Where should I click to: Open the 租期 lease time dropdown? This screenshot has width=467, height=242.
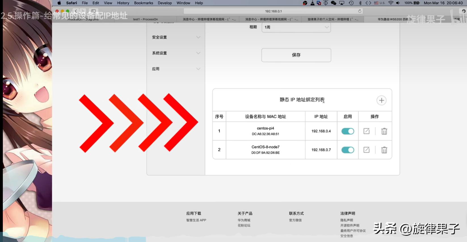tap(296, 27)
